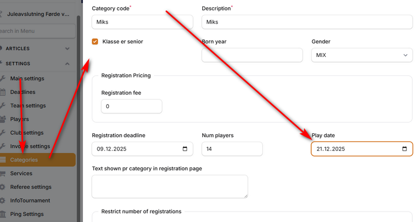419x222 pixels.
Task: Expand the ARTICLES menu section
Action: [67, 49]
